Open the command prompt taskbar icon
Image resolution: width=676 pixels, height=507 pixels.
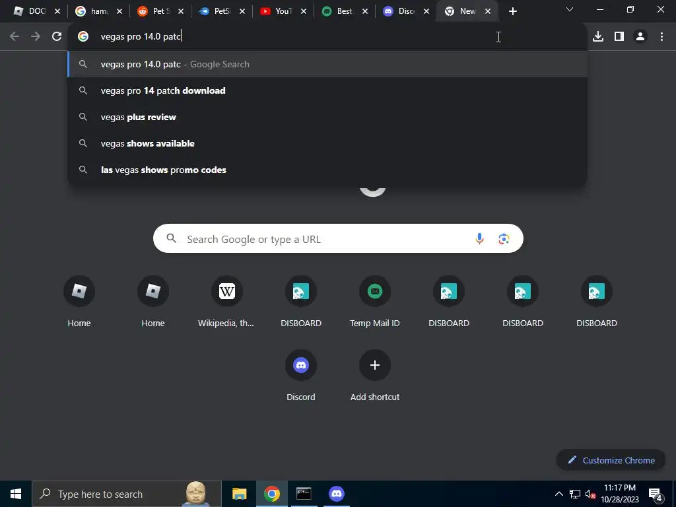pos(304,494)
